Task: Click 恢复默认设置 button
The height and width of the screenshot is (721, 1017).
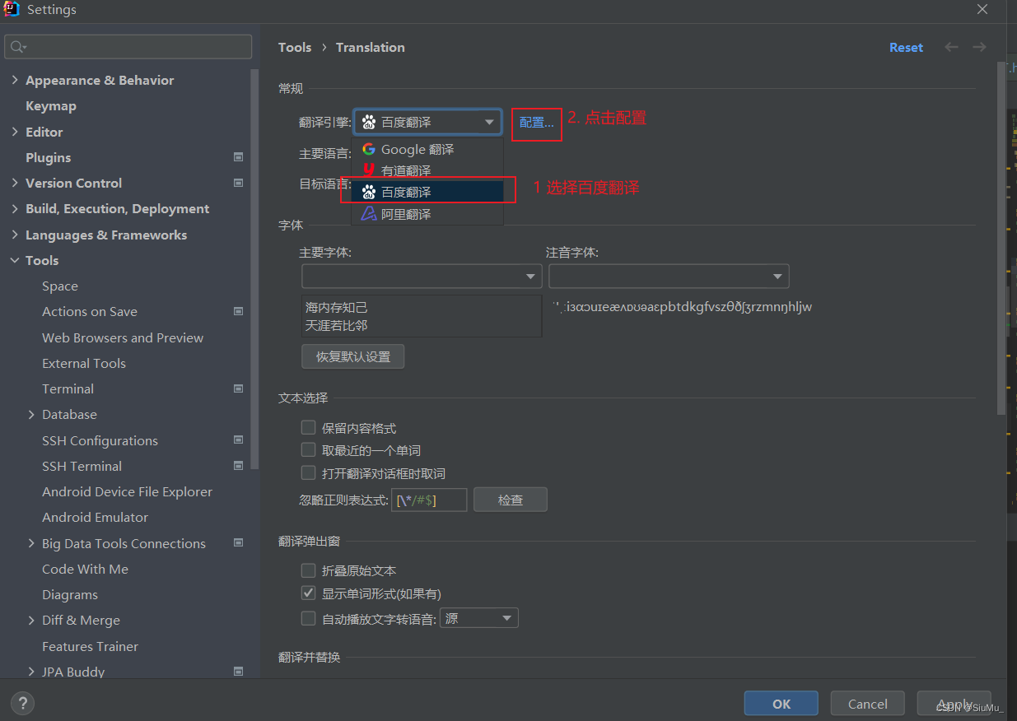Action: (353, 356)
